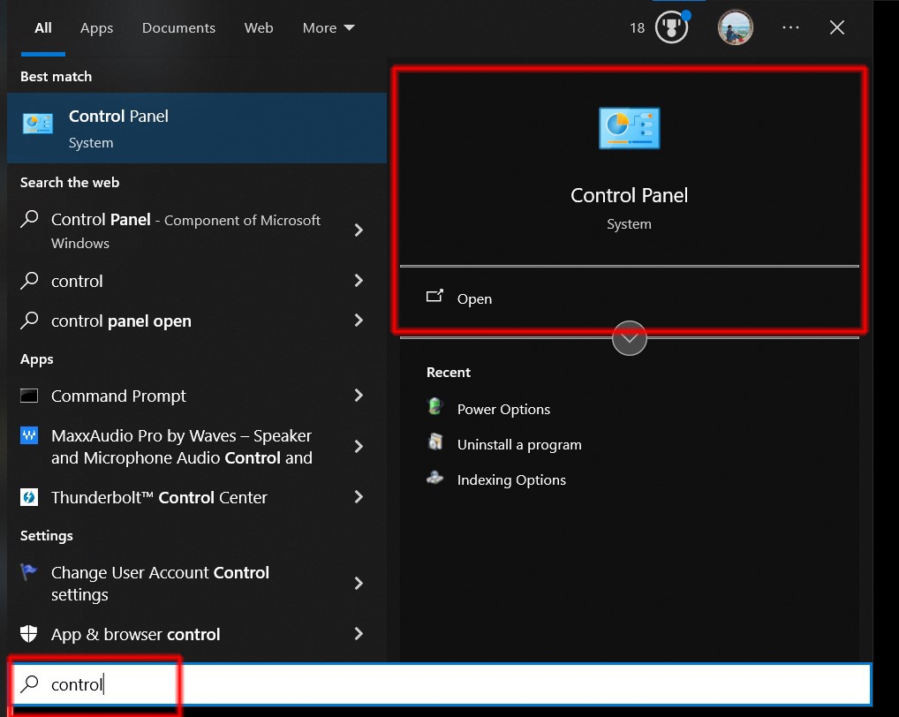Click the search box containing 'control'

point(441,683)
